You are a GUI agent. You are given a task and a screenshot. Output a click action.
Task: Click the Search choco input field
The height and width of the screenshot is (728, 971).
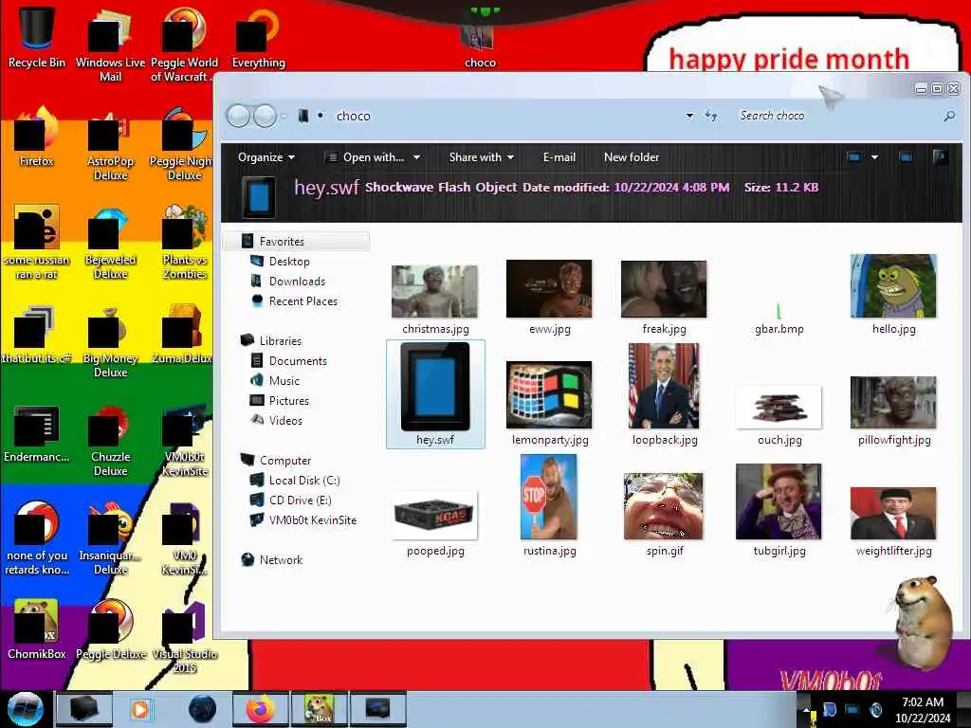click(836, 116)
